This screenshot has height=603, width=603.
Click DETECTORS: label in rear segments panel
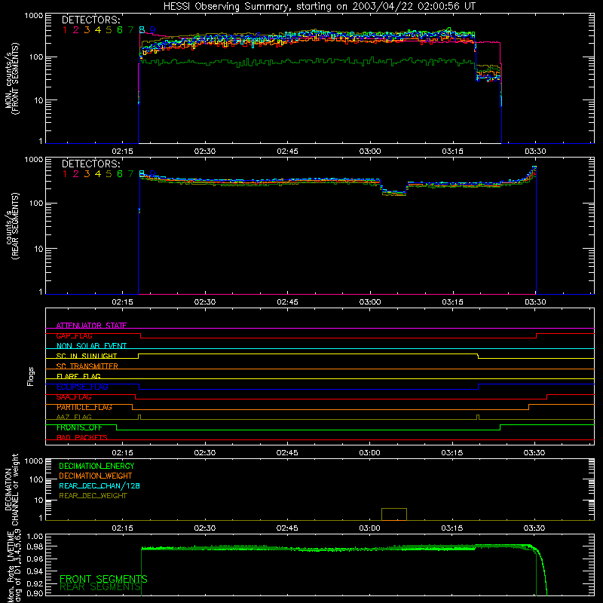pyautogui.click(x=91, y=164)
